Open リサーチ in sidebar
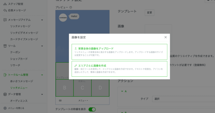The width and height of the screenshot is (215, 113). (x=15, y=65)
